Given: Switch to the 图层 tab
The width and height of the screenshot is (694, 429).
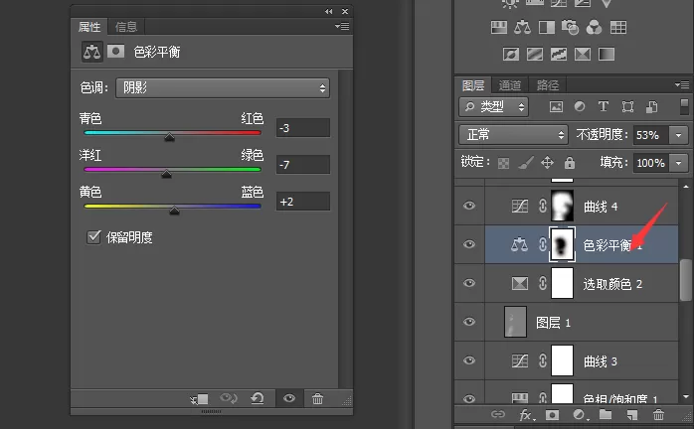Looking at the screenshot, I should tap(473, 85).
